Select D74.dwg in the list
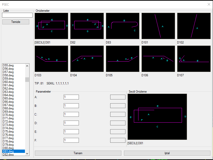 tap(13, 128)
